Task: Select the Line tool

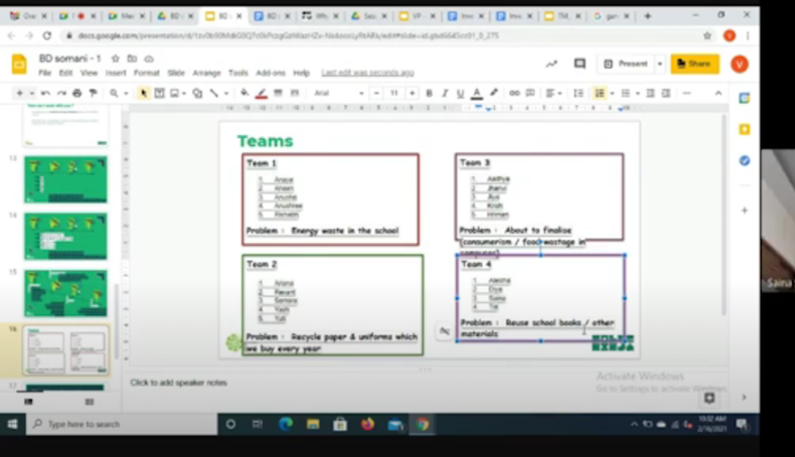Action: pos(214,94)
